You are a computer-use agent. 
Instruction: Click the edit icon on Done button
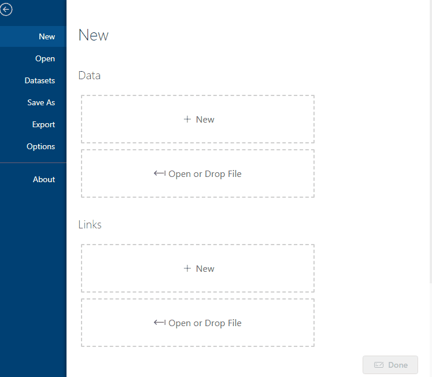(379, 365)
